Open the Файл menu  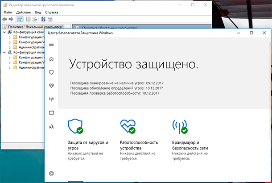pyautogui.click(x=8, y=12)
